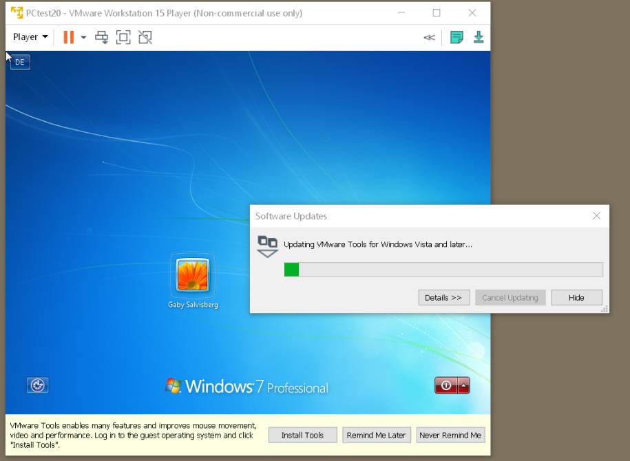Close the Software Updates dialog
This screenshot has height=461, width=630.
[x=597, y=216]
